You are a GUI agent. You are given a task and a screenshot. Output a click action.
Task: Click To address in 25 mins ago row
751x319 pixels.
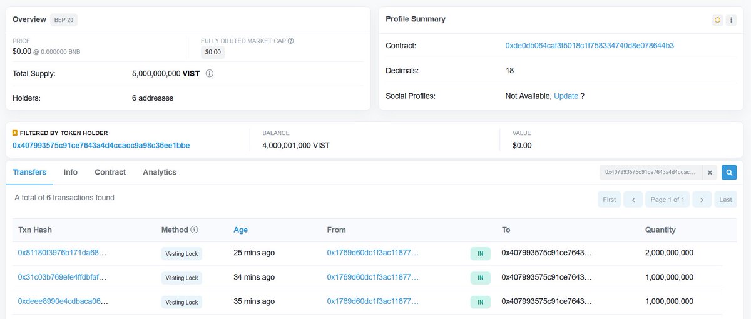pos(546,253)
